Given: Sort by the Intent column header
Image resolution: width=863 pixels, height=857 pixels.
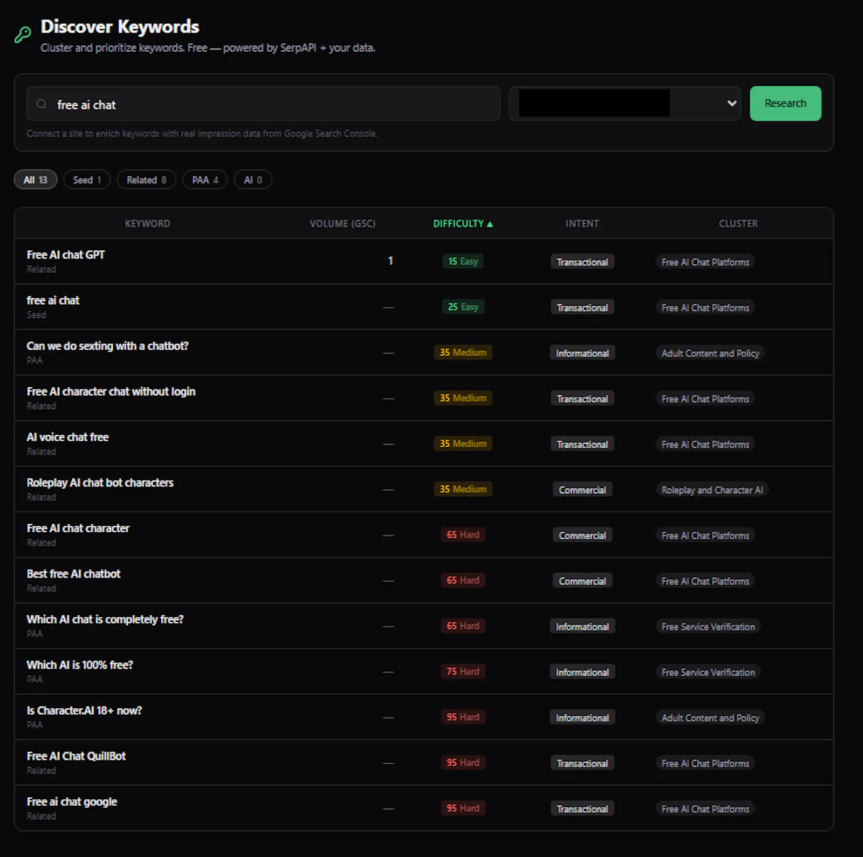Looking at the screenshot, I should pyautogui.click(x=582, y=223).
